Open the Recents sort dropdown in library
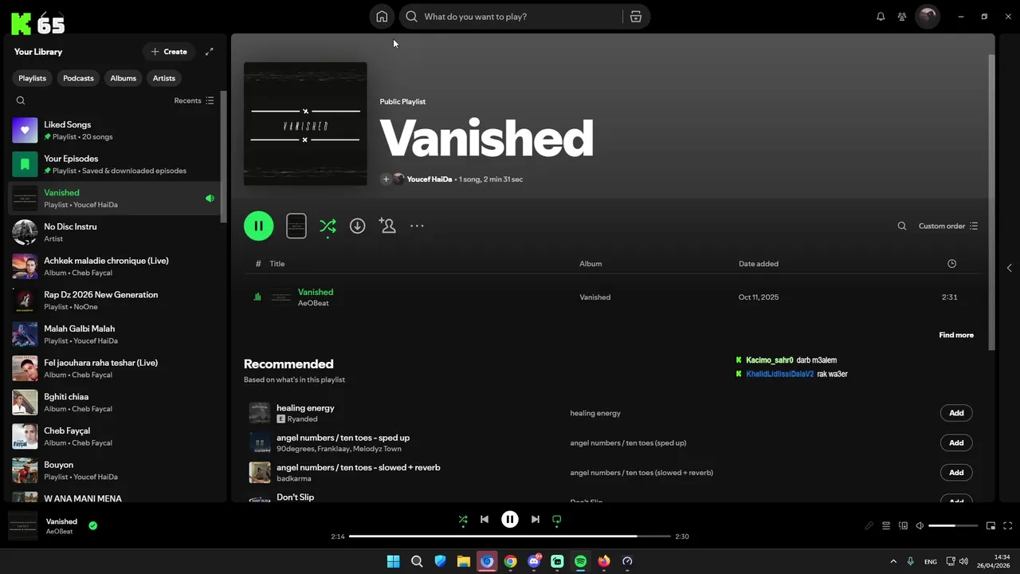 pyautogui.click(x=194, y=100)
